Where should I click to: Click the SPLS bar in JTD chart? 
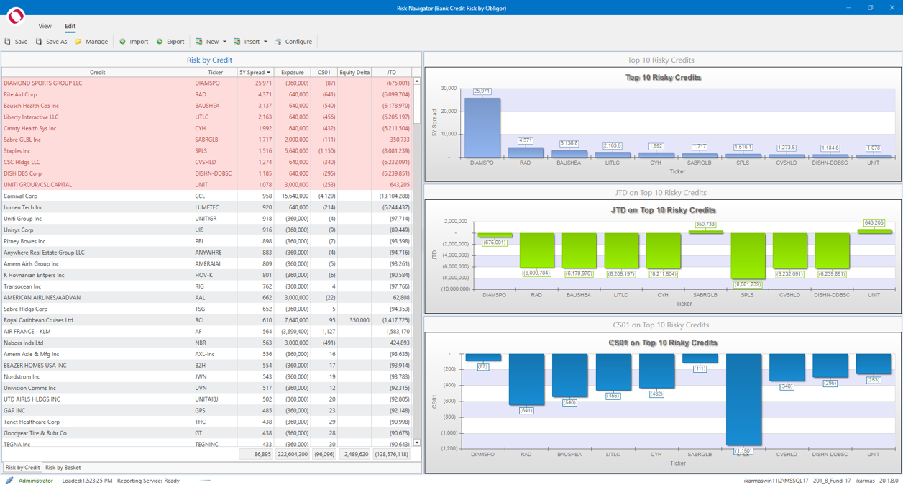click(748, 255)
